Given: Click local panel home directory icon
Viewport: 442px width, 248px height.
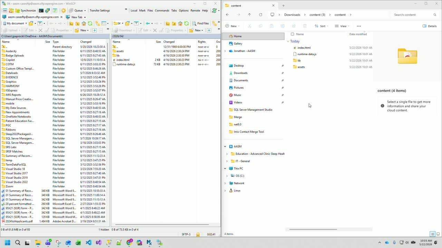Looking at the screenshot, I should pos(84,23).
